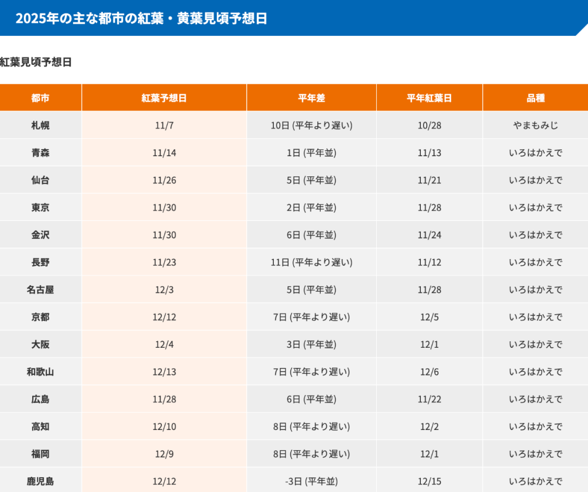Select the city cell "京都"
This screenshot has width=588, height=492.
point(40,317)
